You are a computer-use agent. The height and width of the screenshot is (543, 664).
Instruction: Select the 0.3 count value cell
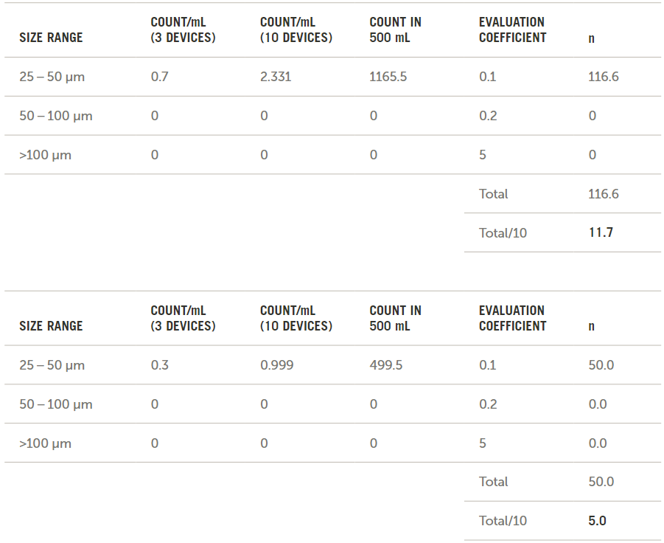(159, 365)
